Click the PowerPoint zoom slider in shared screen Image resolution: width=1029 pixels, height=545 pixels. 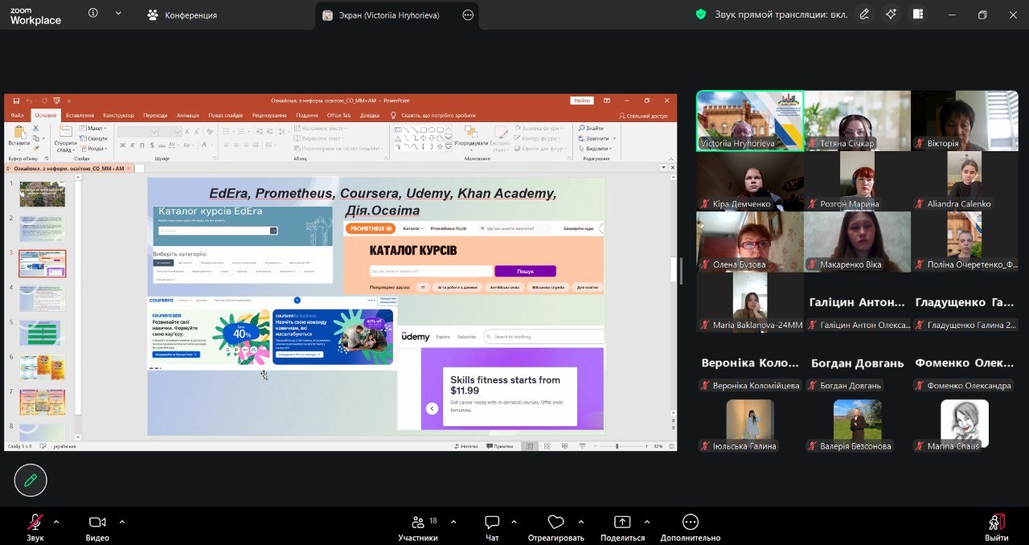pos(617,446)
